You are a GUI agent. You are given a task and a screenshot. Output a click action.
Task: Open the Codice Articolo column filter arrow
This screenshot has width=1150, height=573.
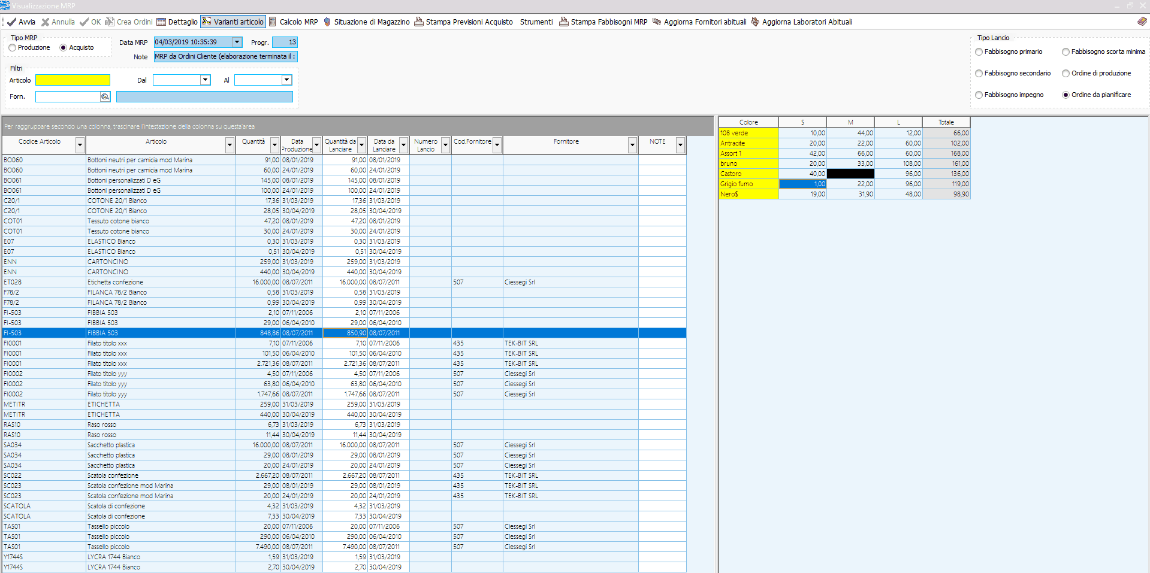pyautogui.click(x=80, y=145)
